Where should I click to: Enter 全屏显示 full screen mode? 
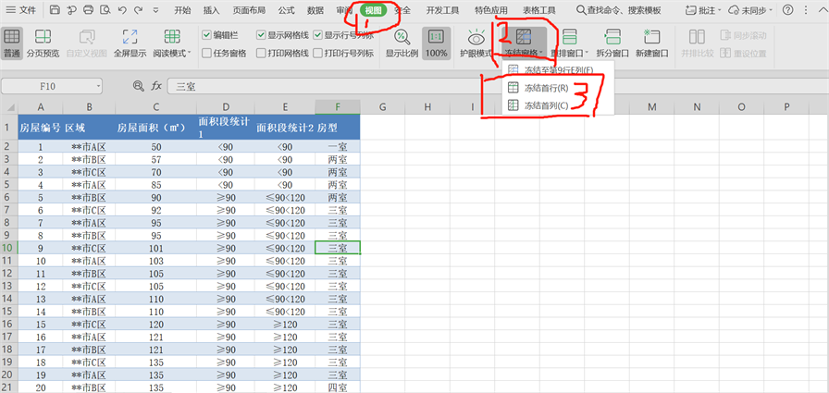pos(129,43)
